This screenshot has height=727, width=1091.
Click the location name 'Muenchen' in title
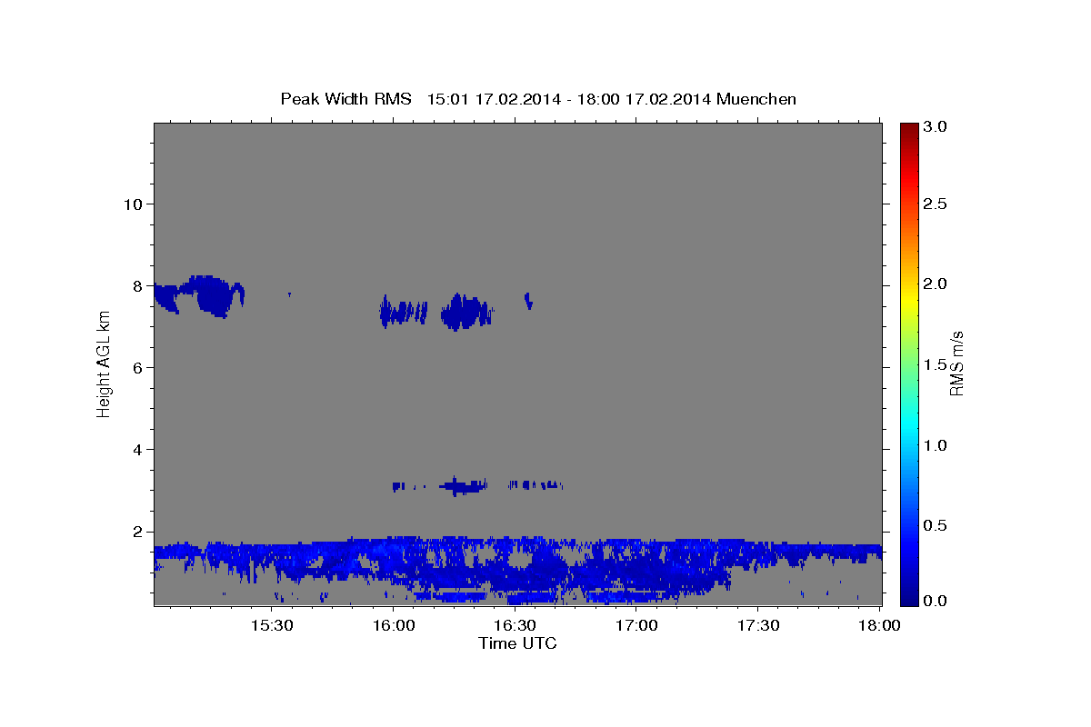(756, 99)
